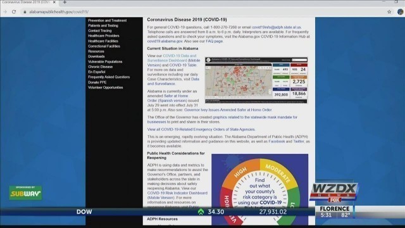The height and width of the screenshot is (228, 405).
Task: Click the Current Situation in Alabama heading
Action: (x=173, y=48)
